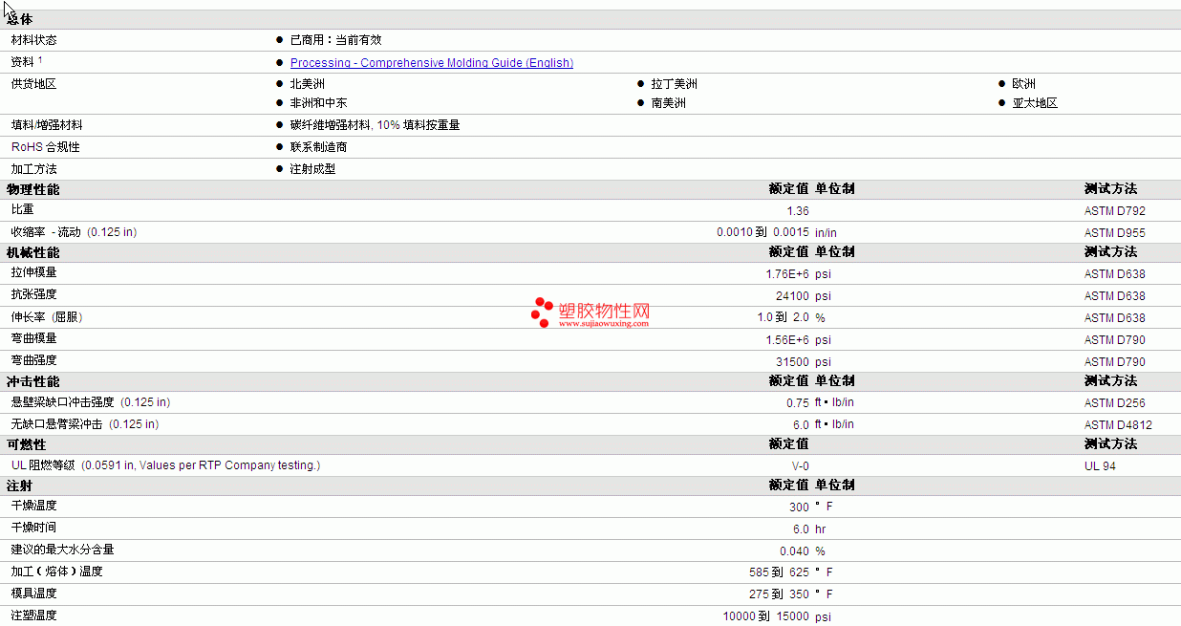
Task: Click the 供货地区 row label
Action: pos(33,84)
